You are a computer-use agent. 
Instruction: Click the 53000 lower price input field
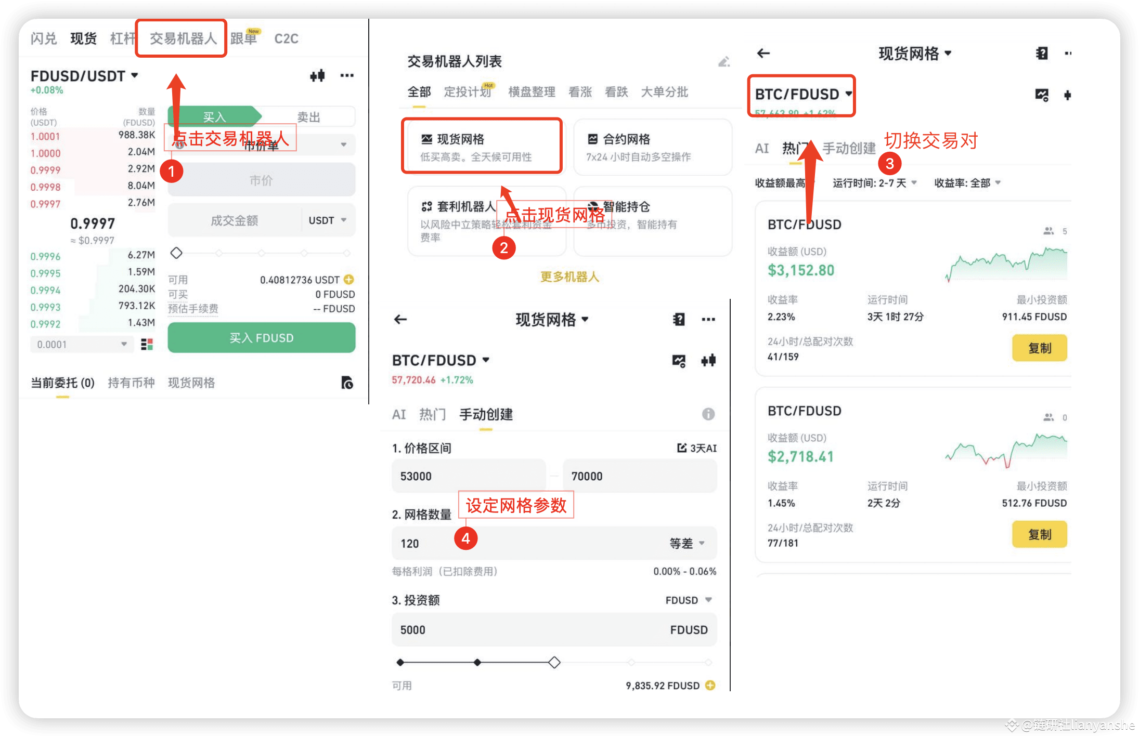pos(468,476)
